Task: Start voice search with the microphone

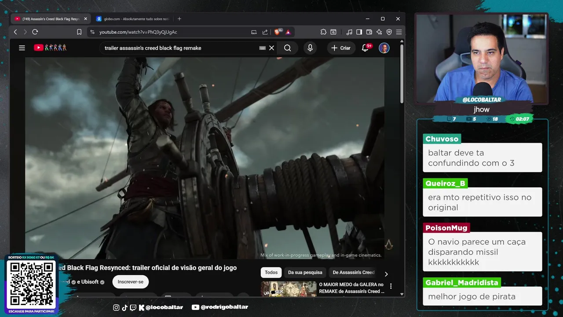Action: (x=310, y=48)
